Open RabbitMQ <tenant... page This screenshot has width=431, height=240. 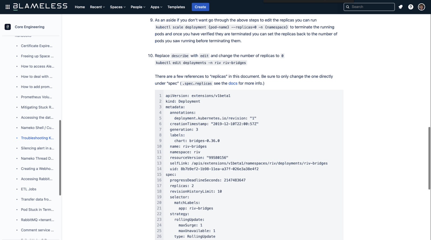(x=37, y=220)
